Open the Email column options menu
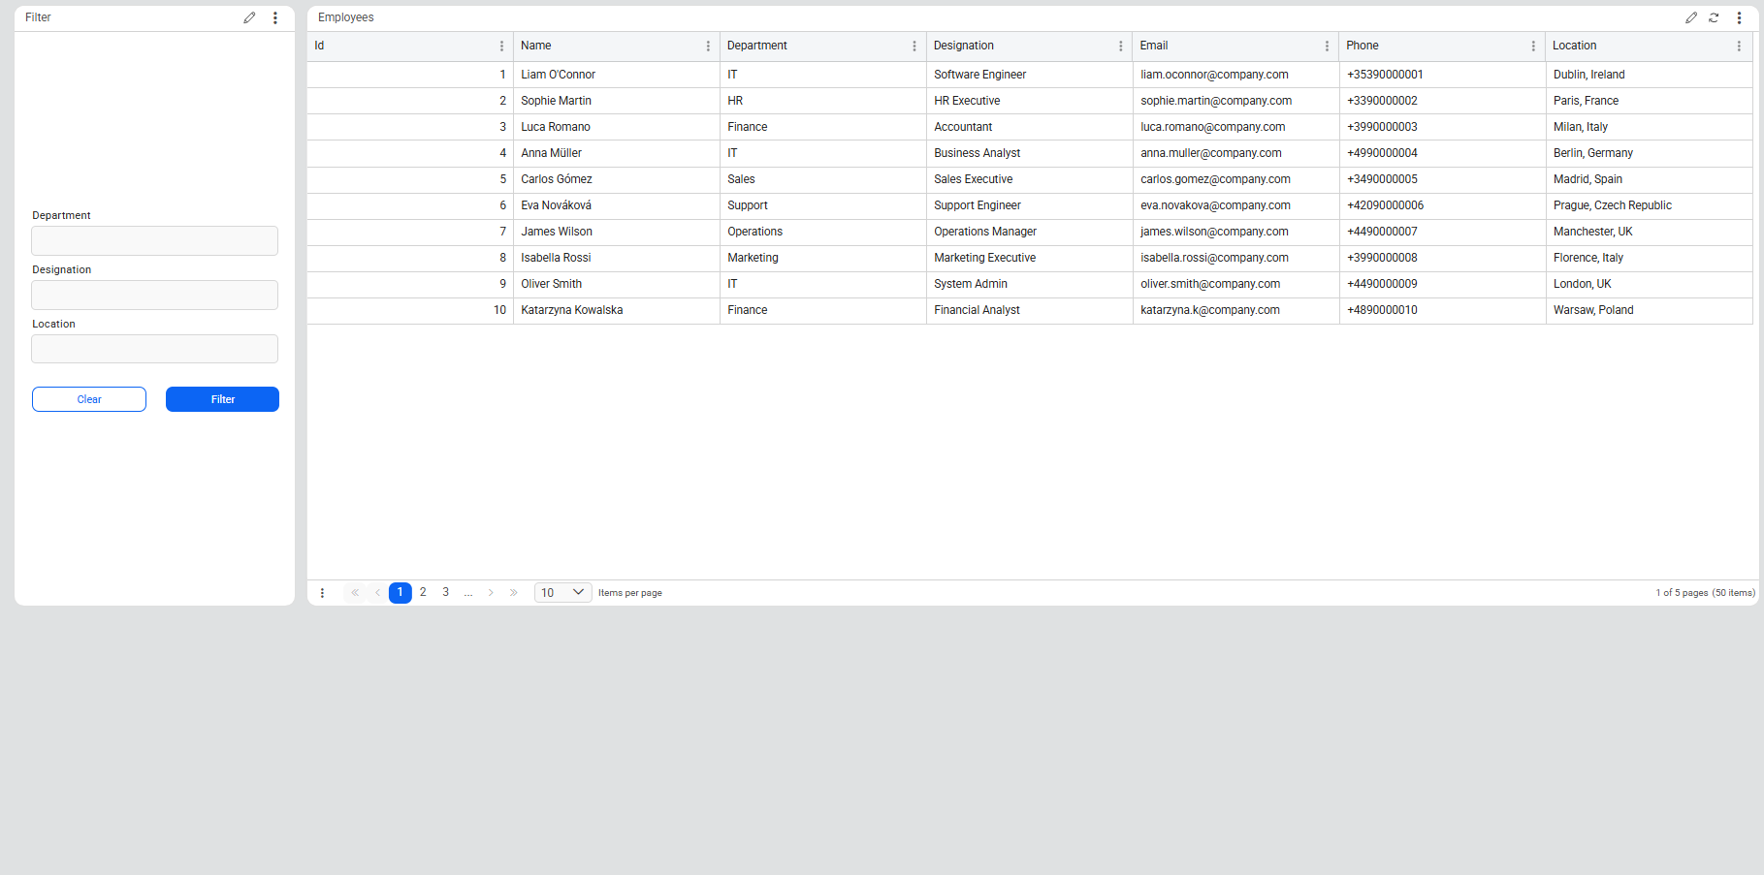The image size is (1764, 875). pos(1327,46)
